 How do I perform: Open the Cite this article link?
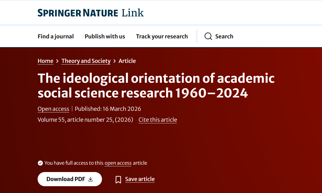tap(158, 120)
